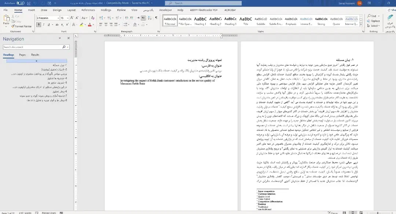The image size is (396, 214).
Task: Apply italic formatting
Action: pyautogui.click(x=43, y=24)
